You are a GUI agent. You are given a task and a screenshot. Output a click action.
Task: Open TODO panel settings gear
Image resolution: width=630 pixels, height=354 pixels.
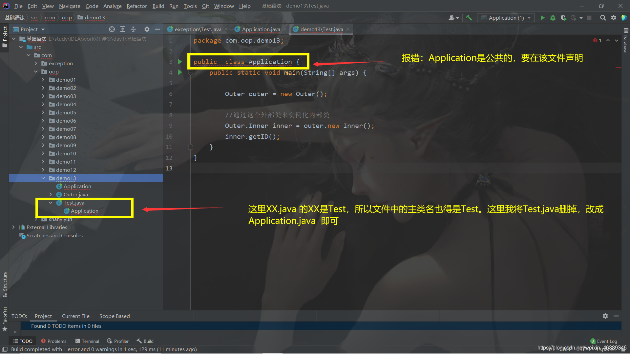coord(605,316)
